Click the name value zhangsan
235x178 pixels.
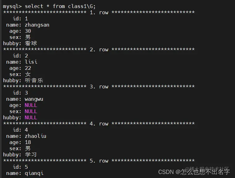pyautogui.click(x=37, y=25)
